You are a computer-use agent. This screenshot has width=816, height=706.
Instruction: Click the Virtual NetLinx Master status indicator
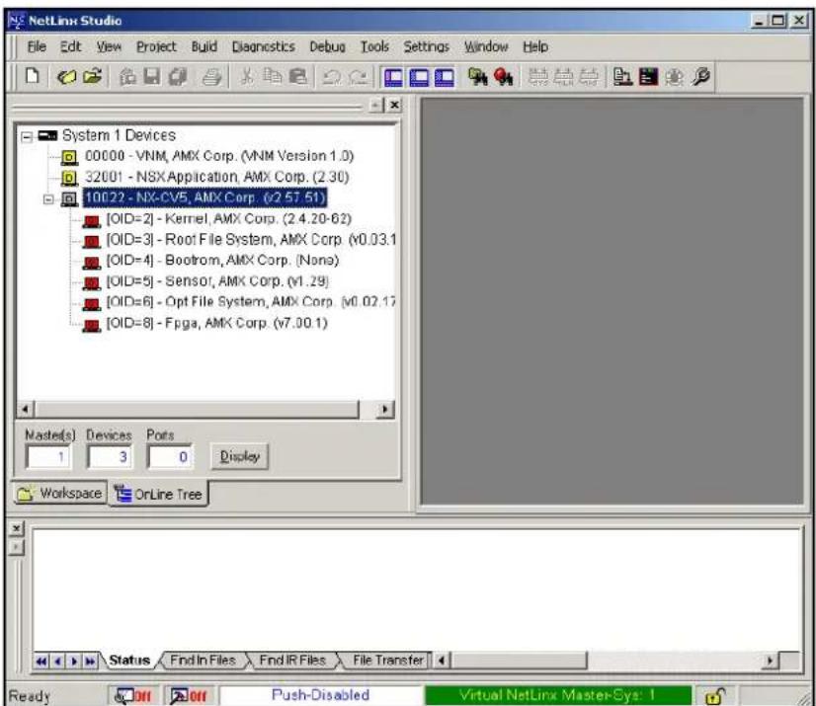(x=558, y=695)
